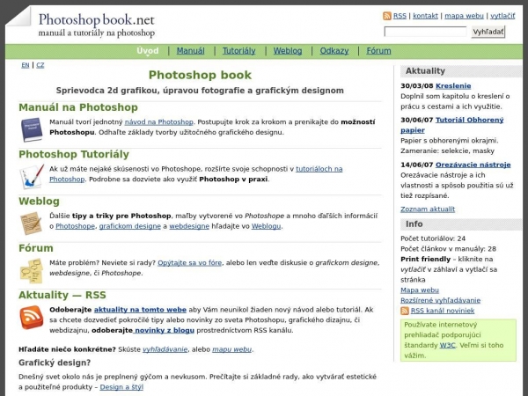
Task: Open the kontakt link
Action: tap(425, 16)
